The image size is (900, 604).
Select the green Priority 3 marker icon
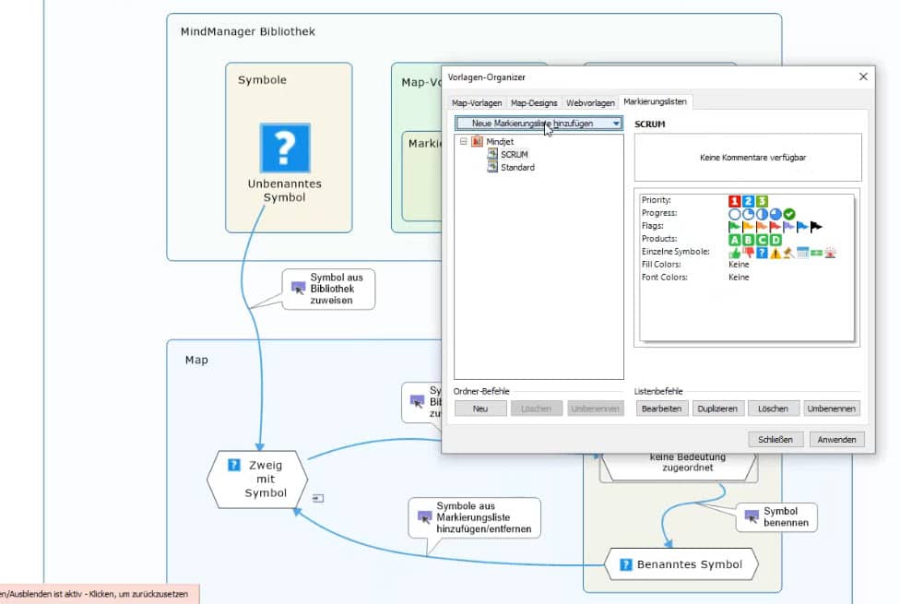tap(763, 200)
